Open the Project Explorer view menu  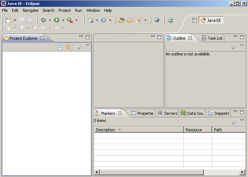pyautogui.click(x=87, y=45)
